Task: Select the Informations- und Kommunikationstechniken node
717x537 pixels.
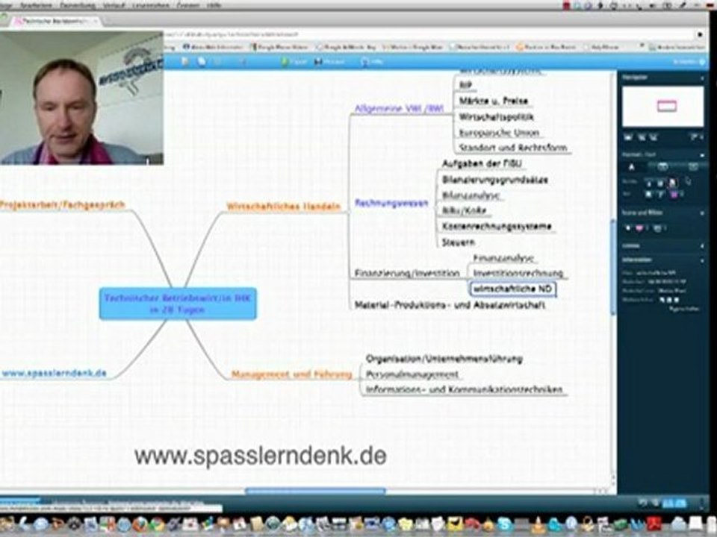Action: [464, 389]
